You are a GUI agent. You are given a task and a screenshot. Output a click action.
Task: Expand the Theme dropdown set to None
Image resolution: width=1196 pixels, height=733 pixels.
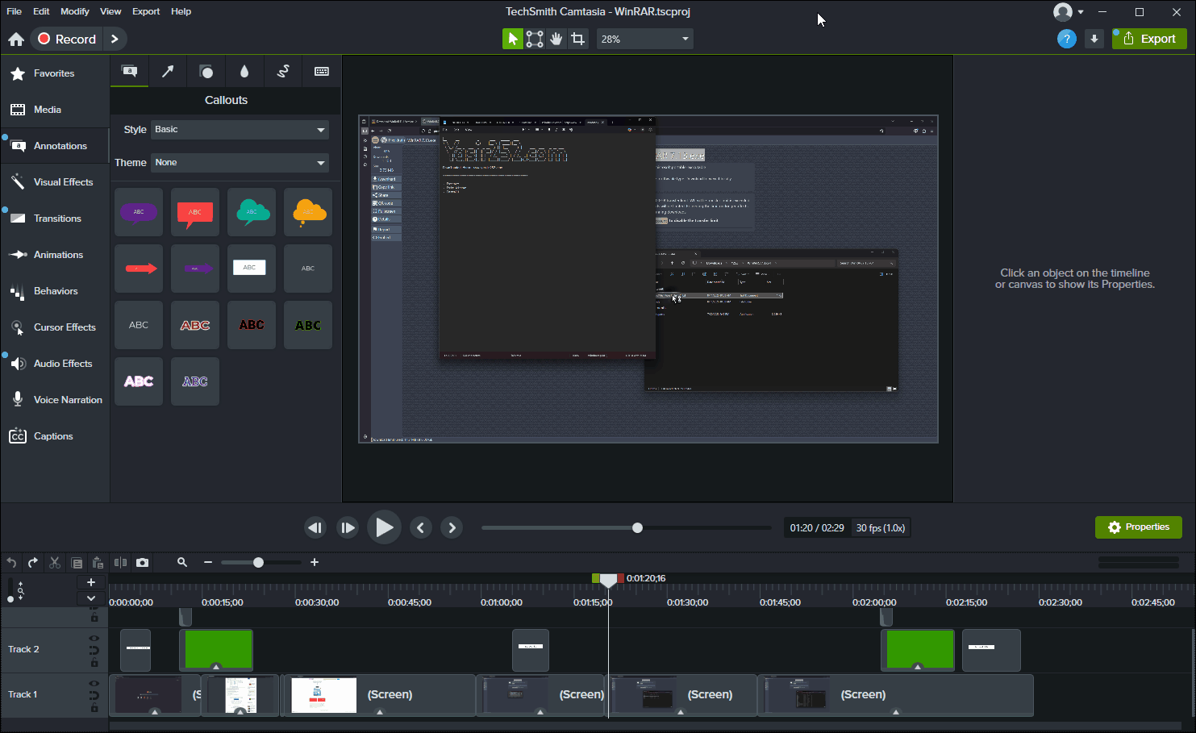240,163
